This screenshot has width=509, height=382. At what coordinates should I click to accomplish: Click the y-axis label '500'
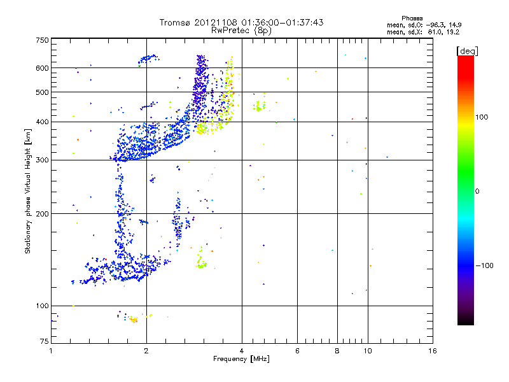click(42, 92)
